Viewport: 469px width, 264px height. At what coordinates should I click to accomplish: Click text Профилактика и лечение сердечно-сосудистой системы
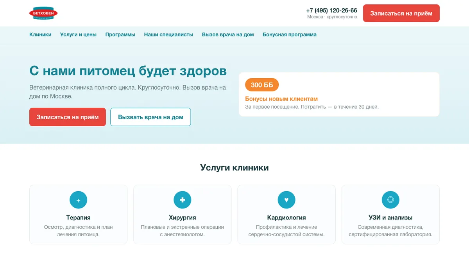click(x=286, y=231)
